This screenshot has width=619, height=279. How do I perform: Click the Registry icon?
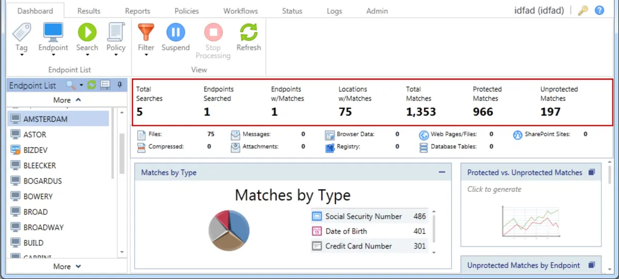point(330,148)
